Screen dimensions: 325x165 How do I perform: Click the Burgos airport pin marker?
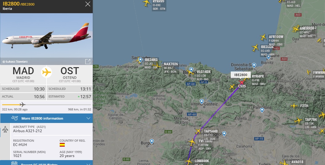(x=152, y=141)
